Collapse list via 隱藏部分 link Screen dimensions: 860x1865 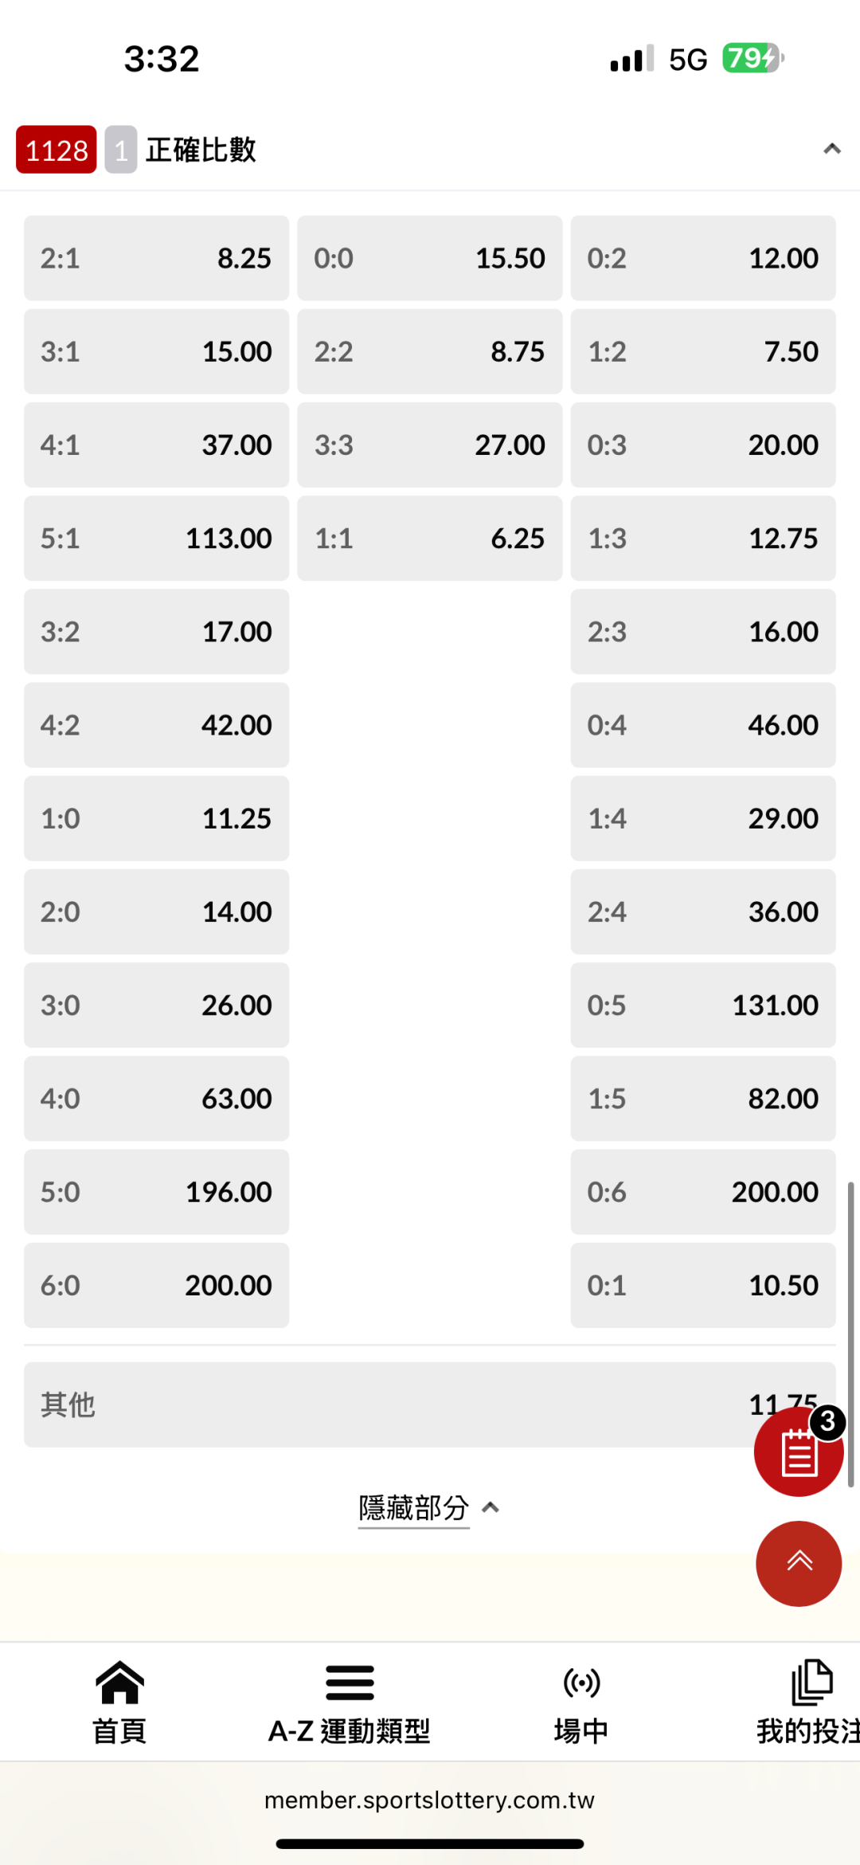coord(414,1507)
